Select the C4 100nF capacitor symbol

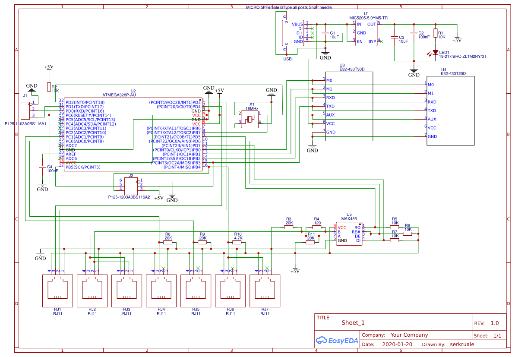tap(42, 167)
